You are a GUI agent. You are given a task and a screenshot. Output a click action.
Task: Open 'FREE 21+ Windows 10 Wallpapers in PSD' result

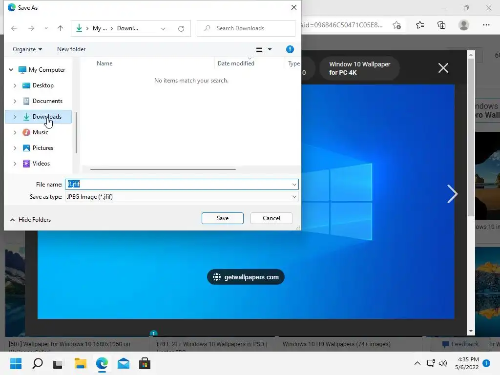point(212,344)
